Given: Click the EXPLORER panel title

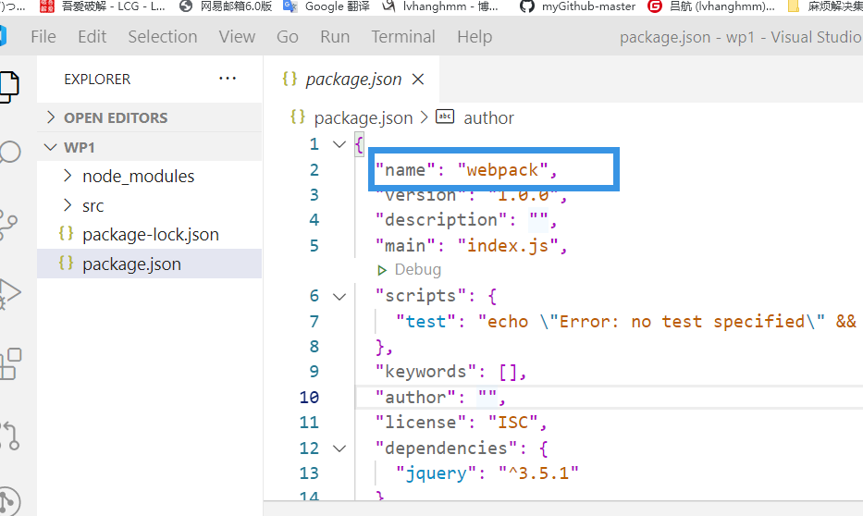Looking at the screenshot, I should coord(97,80).
